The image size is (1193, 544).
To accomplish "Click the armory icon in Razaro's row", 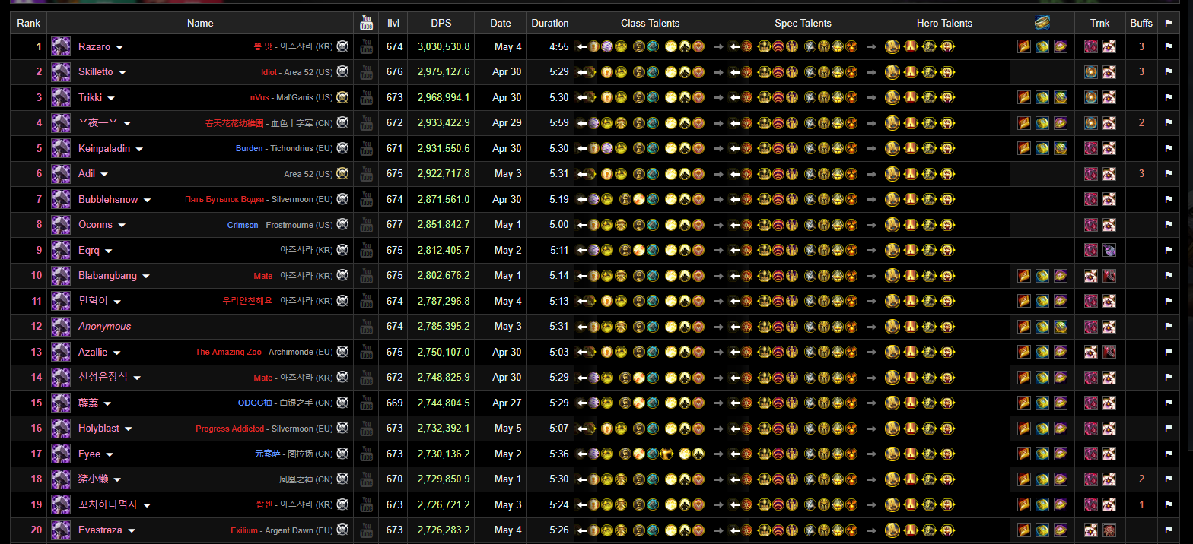I will pos(343,46).
